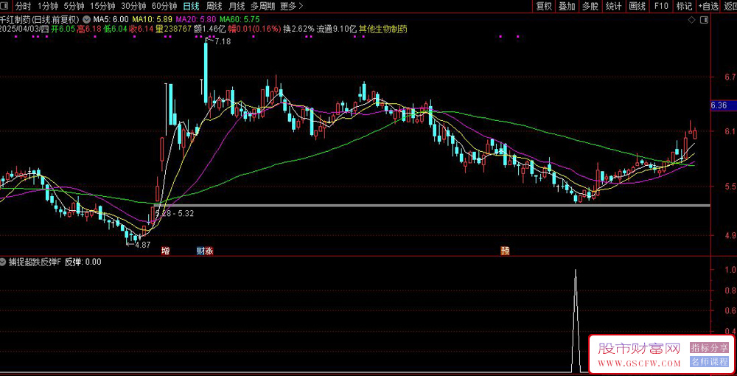Click the indicator spike peak at 1.0

click(x=576, y=271)
